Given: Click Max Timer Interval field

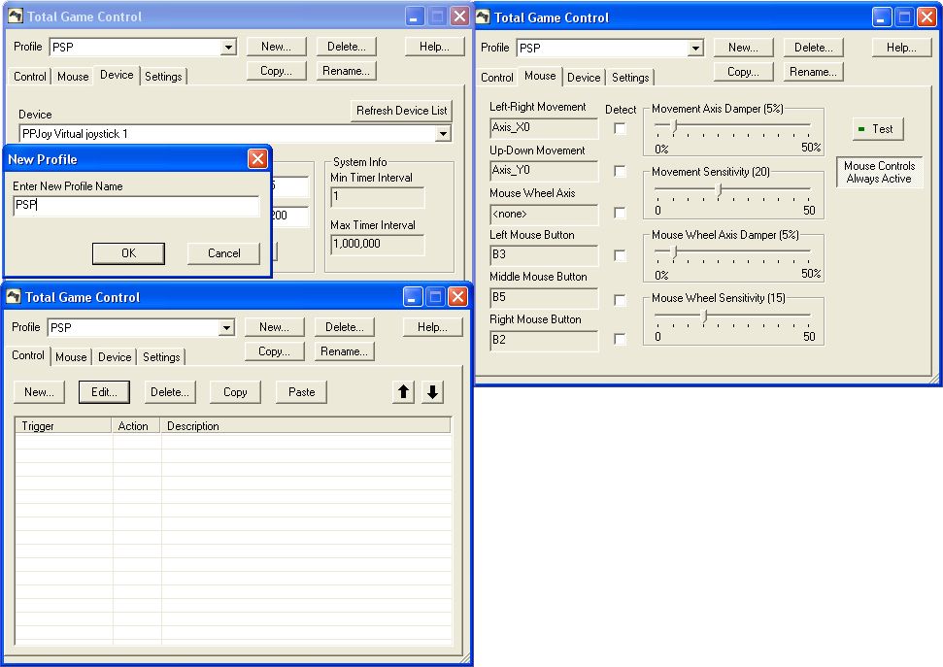Looking at the screenshot, I should [x=377, y=245].
